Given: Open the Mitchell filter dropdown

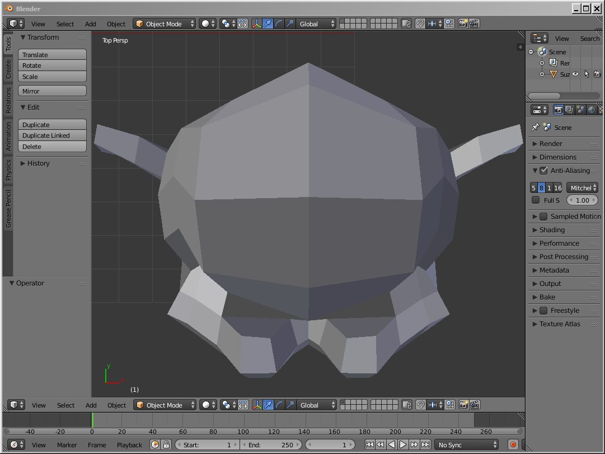Looking at the screenshot, I should [582, 188].
